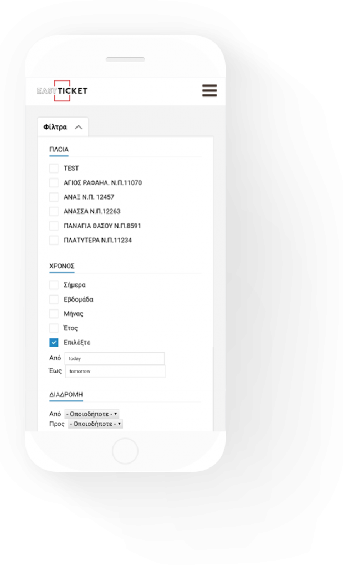This screenshot has width=343, height=565.
Task: Click the Έως date field showing tomorrow
Action: [115, 371]
